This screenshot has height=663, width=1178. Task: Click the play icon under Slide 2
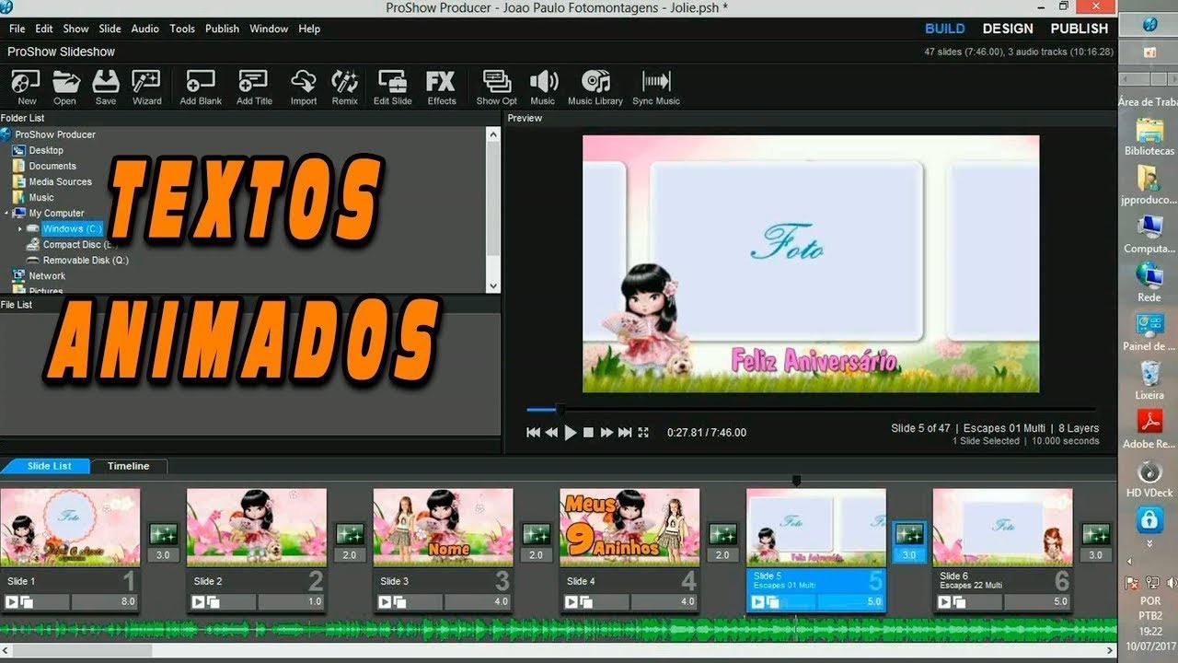pos(197,602)
